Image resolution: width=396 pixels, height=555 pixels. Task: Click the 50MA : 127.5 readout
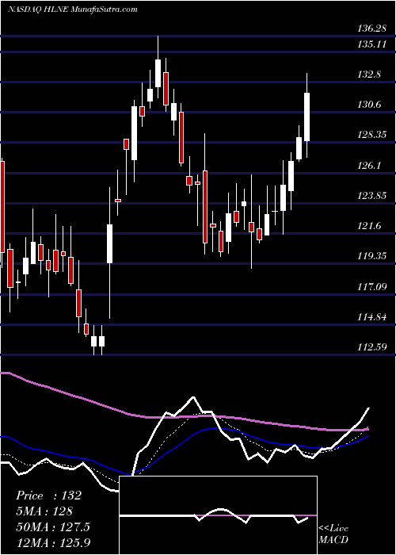point(53,526)
